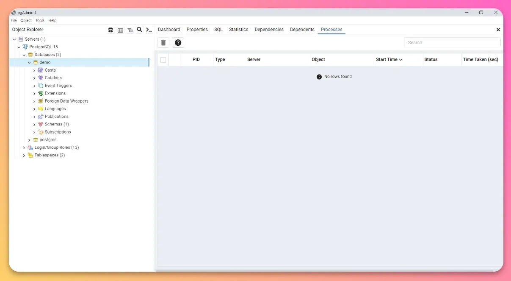511x281 pixels.
Task: Expand the postgres database node
Action: pyautogui.click(x=29, y=140)
